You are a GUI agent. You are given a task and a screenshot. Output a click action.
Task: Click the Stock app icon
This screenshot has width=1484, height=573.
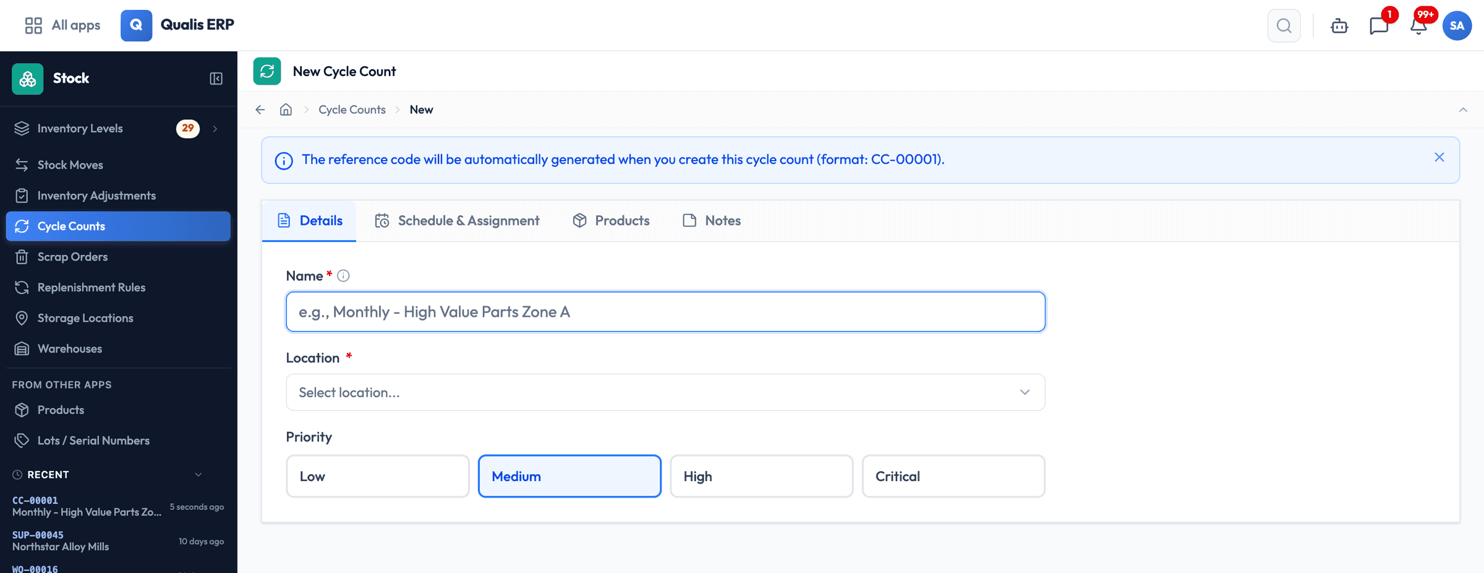(x=27, y=78)
